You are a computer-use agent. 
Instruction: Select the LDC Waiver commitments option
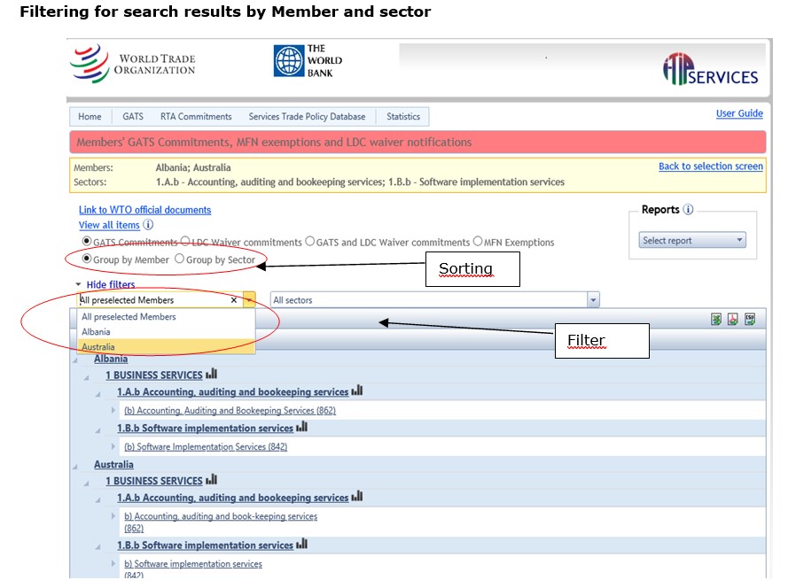185,241
